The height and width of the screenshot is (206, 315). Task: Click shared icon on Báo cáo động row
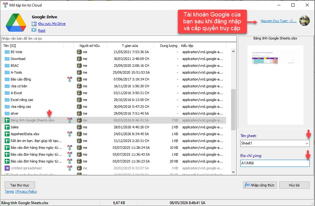(70, 79)
